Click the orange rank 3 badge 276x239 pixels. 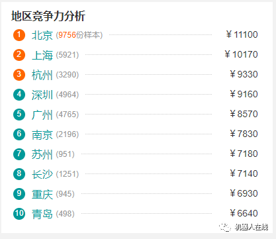(19, 75)
